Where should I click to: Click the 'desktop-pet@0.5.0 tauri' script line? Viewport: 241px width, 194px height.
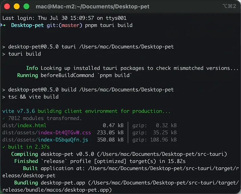(x=88, y=47)
